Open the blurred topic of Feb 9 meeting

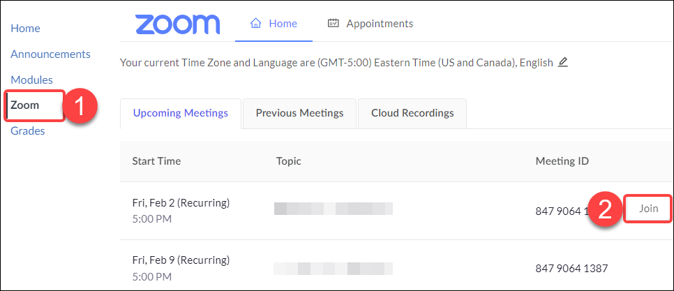pyautogui.click(x=334, y=269)
